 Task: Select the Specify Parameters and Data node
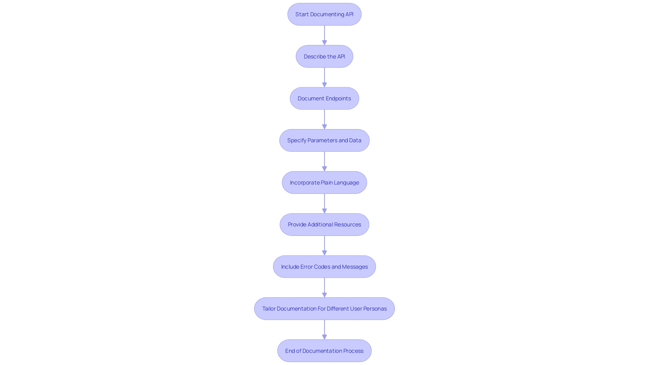(x=324, y=140)
